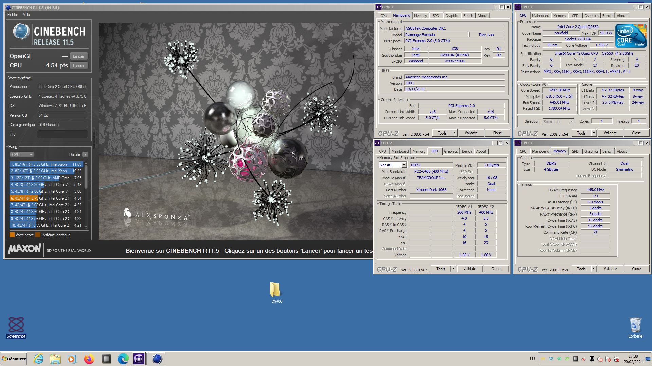Select About tab in the Memory CPU-Z window
The height and width of the screenshot is (366, 652).
click(x=622, y=151)
